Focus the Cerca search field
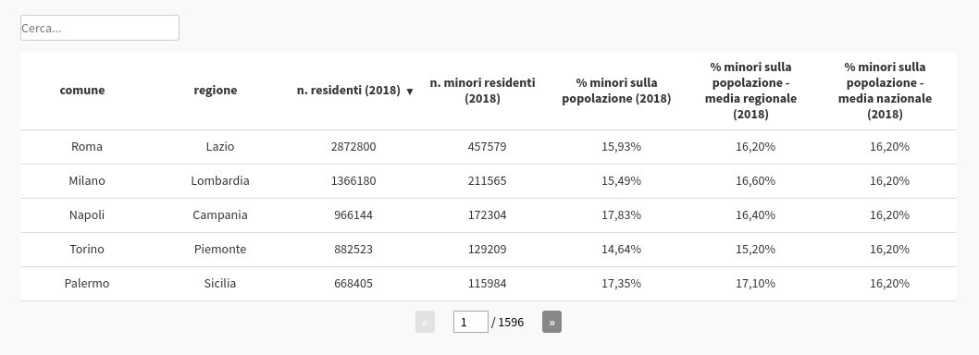This screenshot has height=355, width=979. (100, 28)
